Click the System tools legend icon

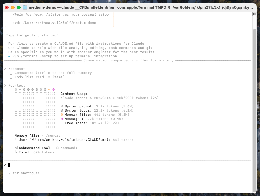[62, 110]
